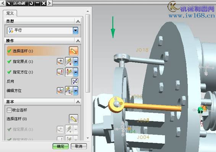Click the select-link icon beside 选择连杆 (0)

74,119
